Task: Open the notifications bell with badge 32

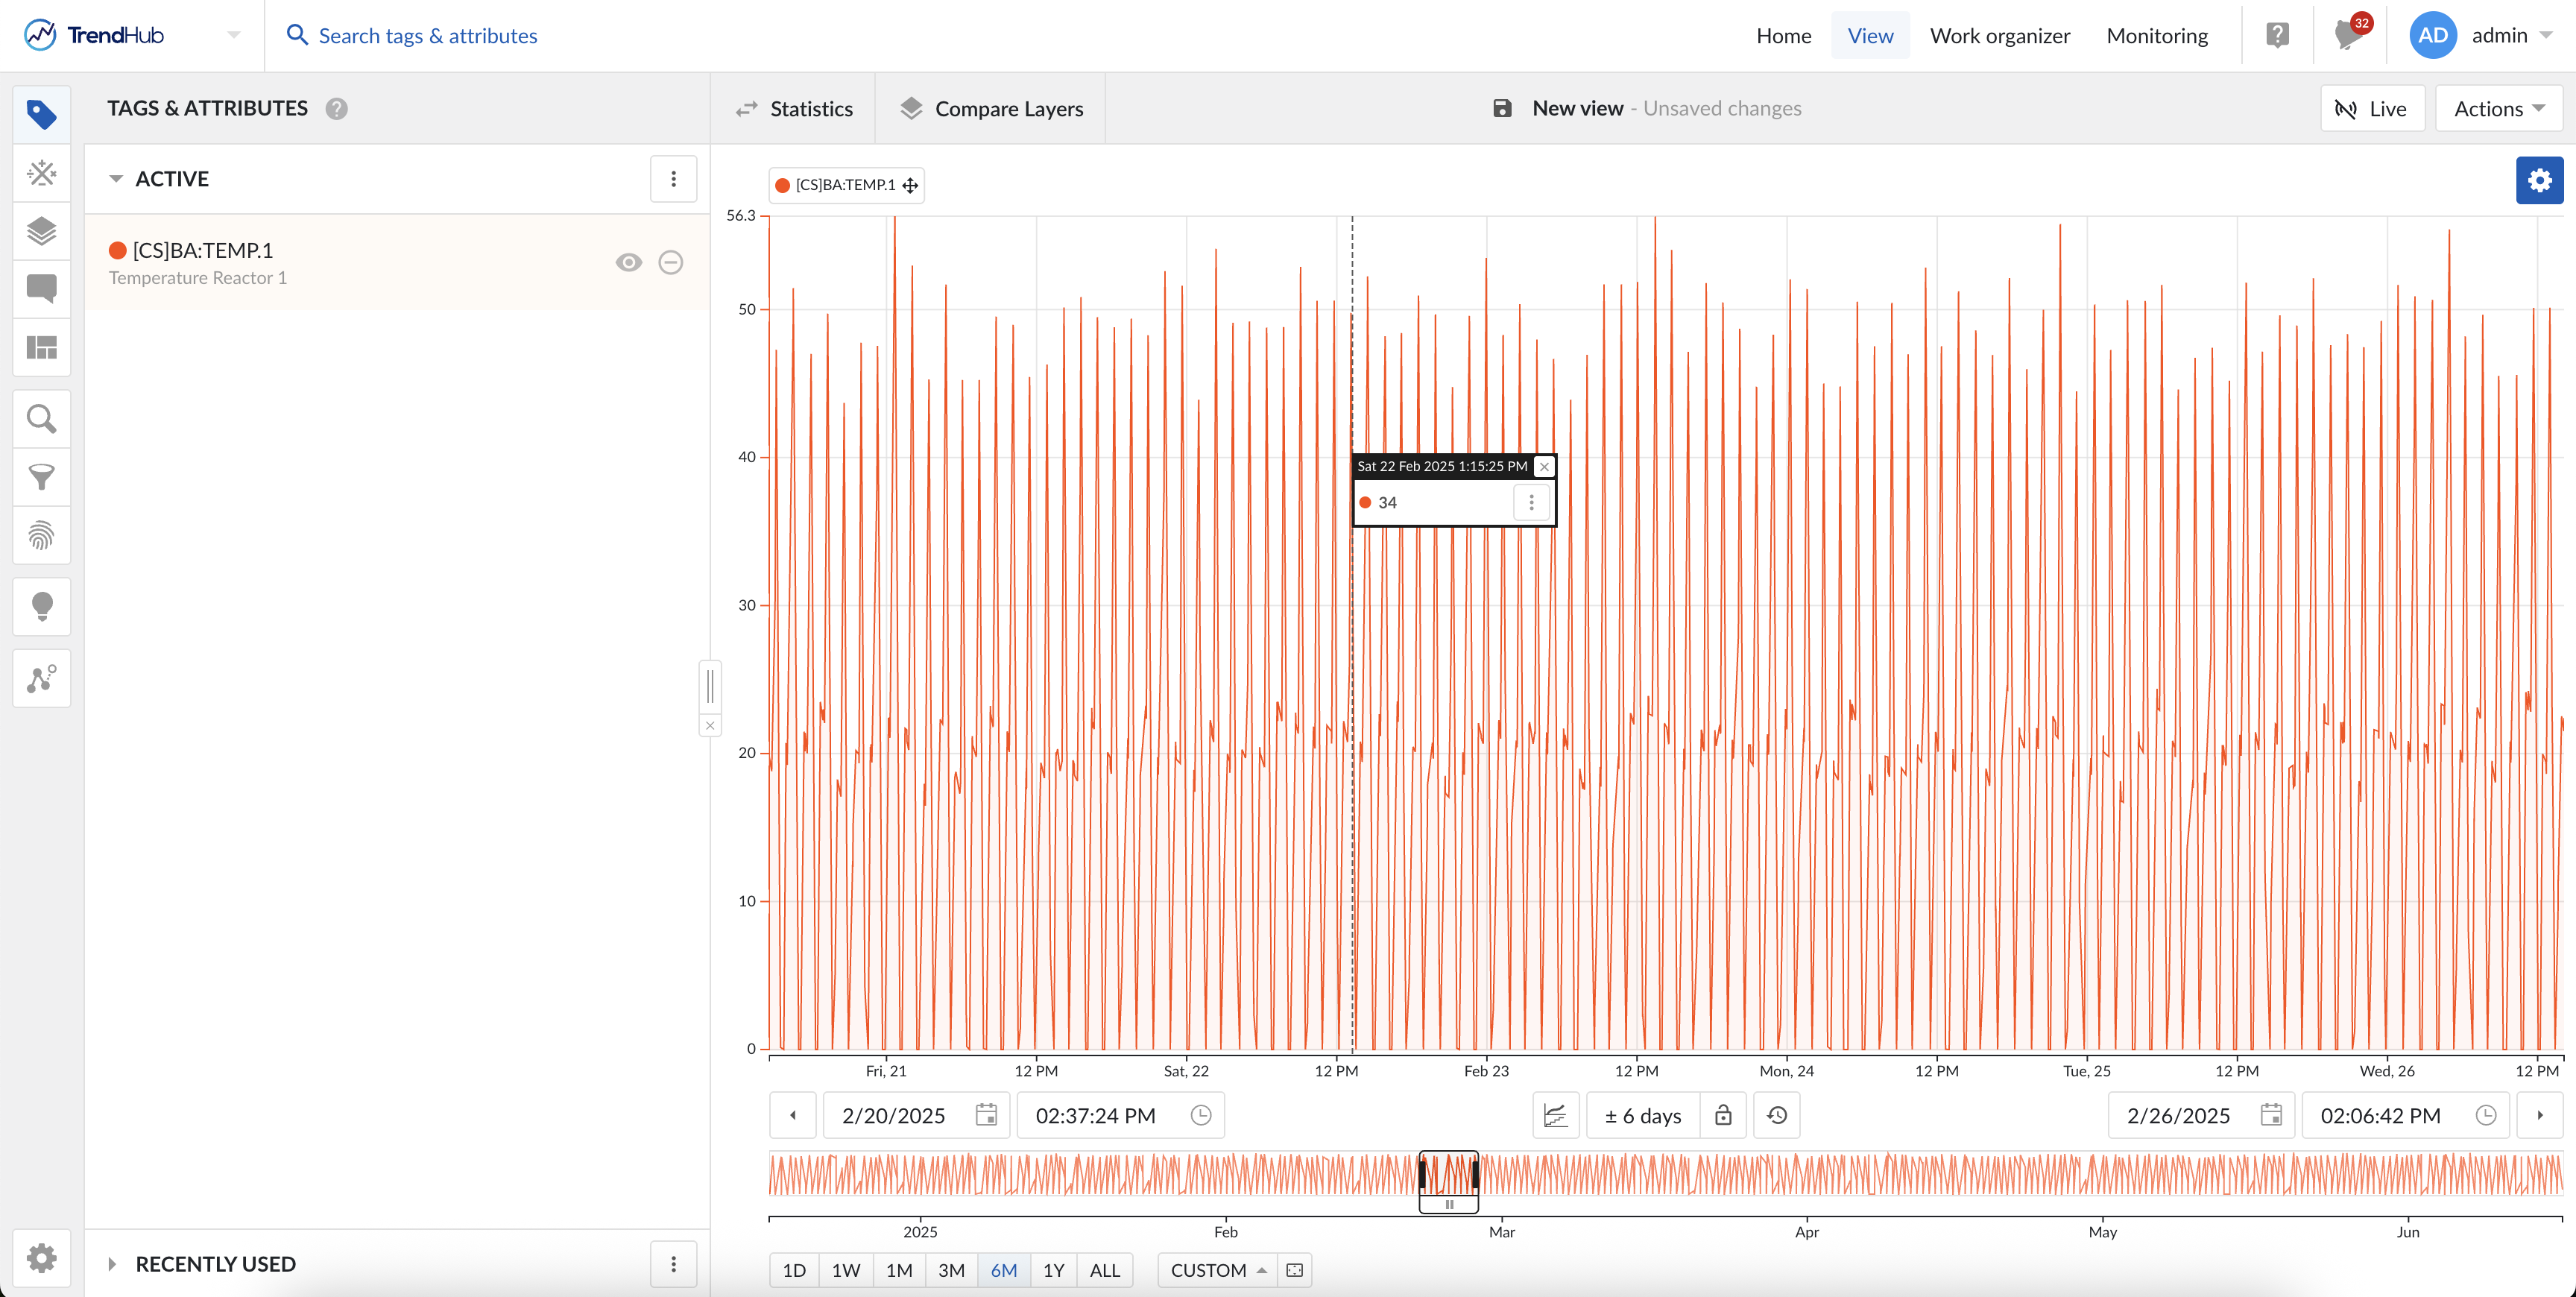Action: tap(2347, 35)
